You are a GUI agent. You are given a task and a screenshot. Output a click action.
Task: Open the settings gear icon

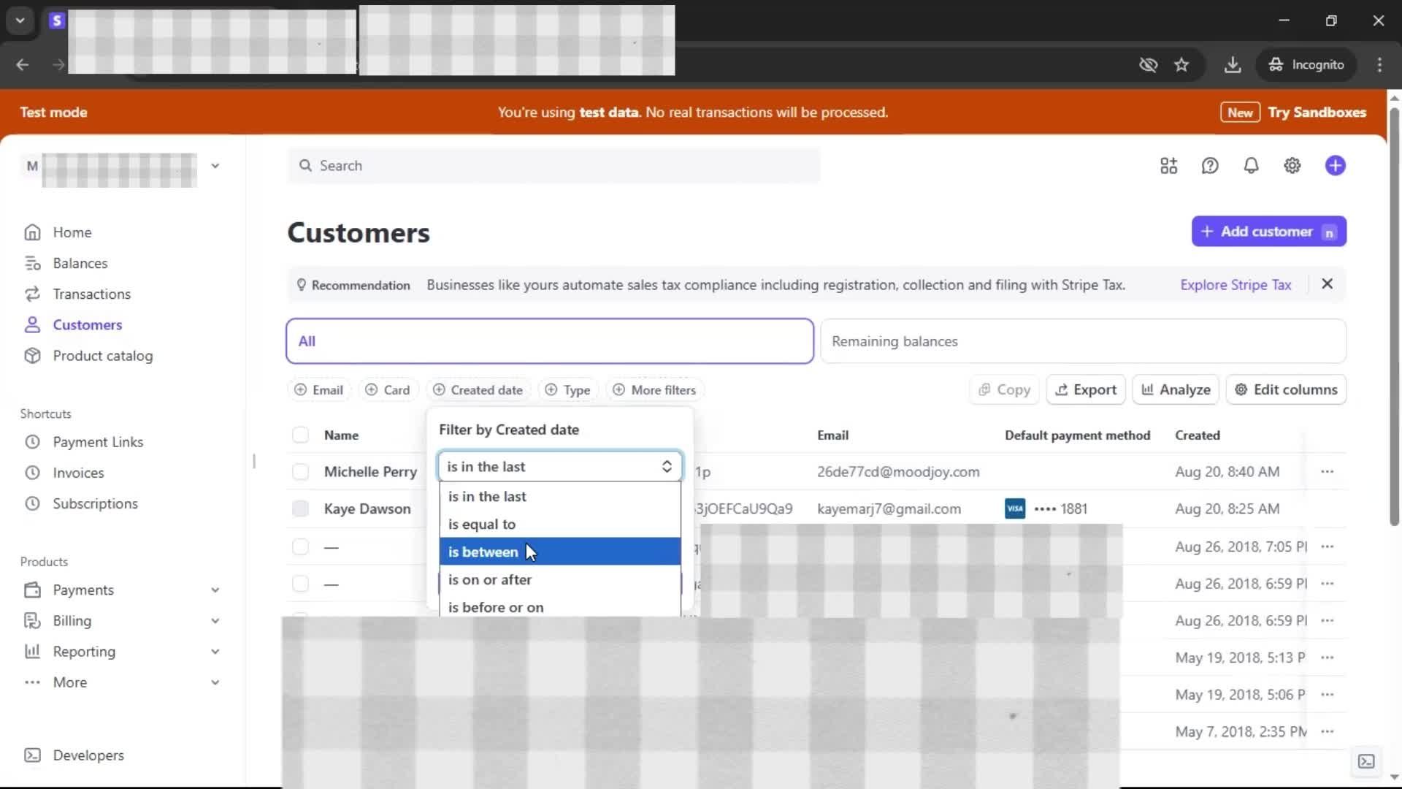point(1292,166)
